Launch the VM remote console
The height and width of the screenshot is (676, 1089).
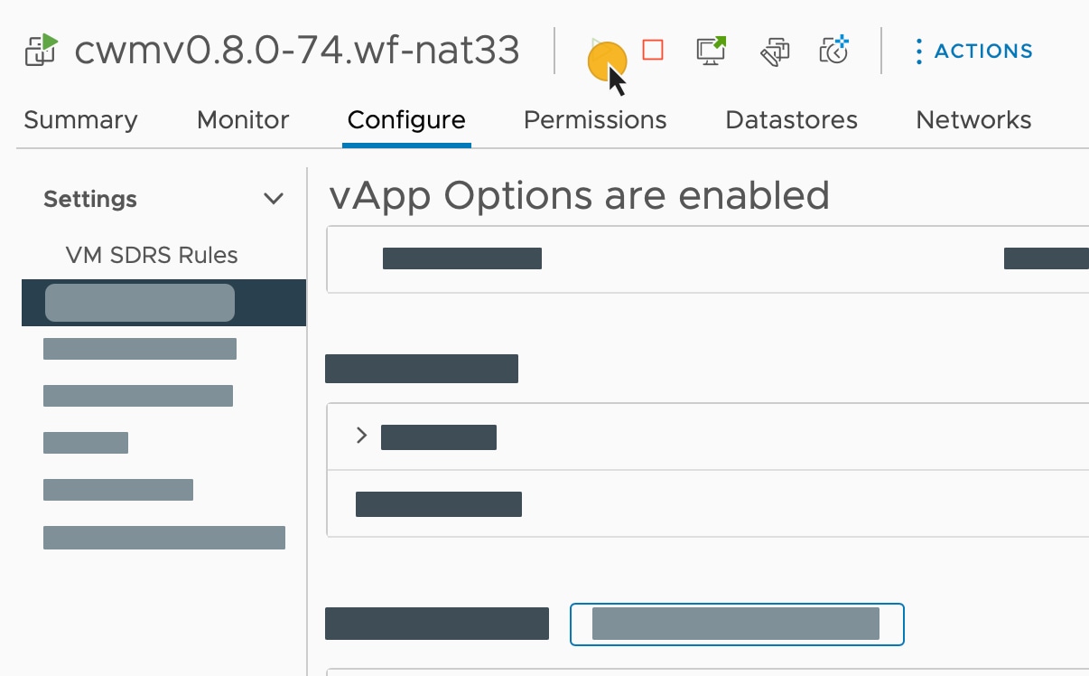coord(711,51)
